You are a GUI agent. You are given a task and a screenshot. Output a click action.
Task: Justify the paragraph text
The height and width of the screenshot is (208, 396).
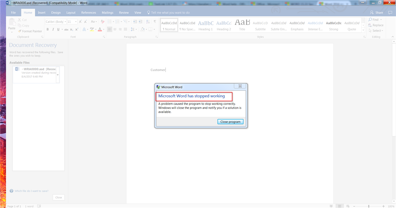tap(126, 29)
